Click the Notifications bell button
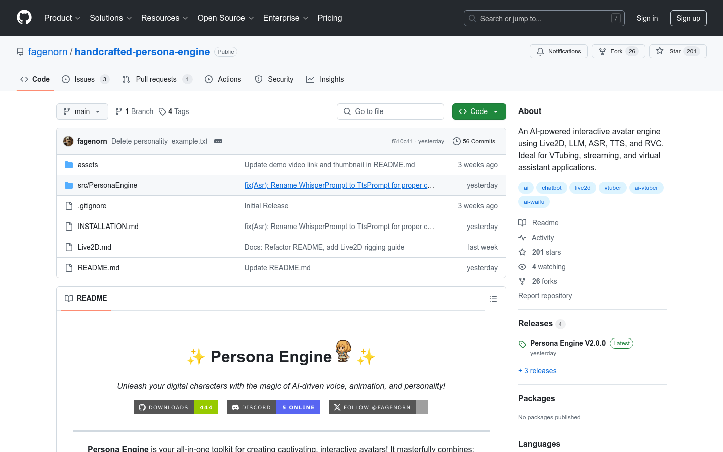The height and width of the screenshot is (452, 723). [558, 51]
